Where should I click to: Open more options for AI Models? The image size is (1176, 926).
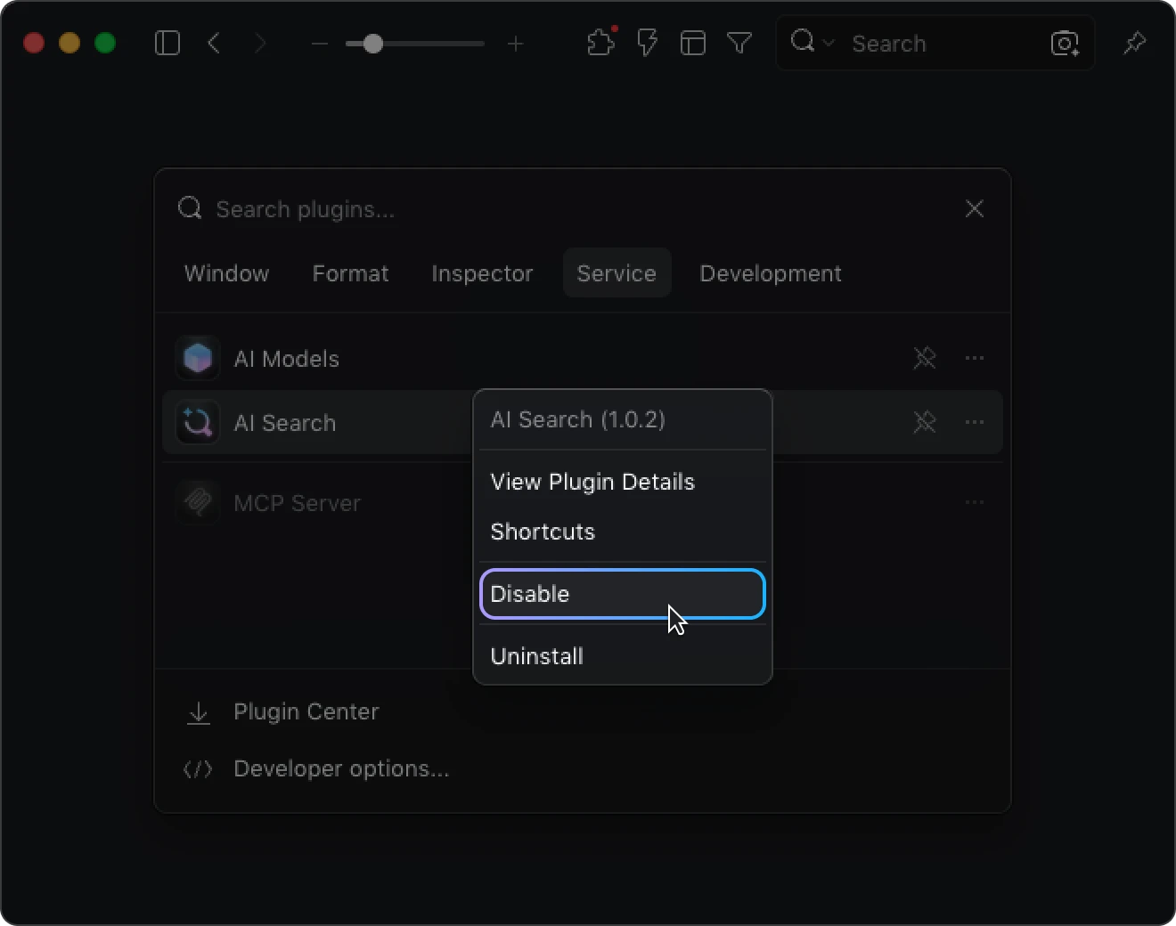pyautogui.click(x=975, y=358)
